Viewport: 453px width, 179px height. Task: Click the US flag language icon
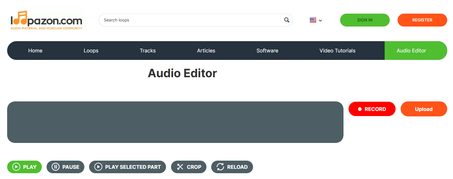313,20
